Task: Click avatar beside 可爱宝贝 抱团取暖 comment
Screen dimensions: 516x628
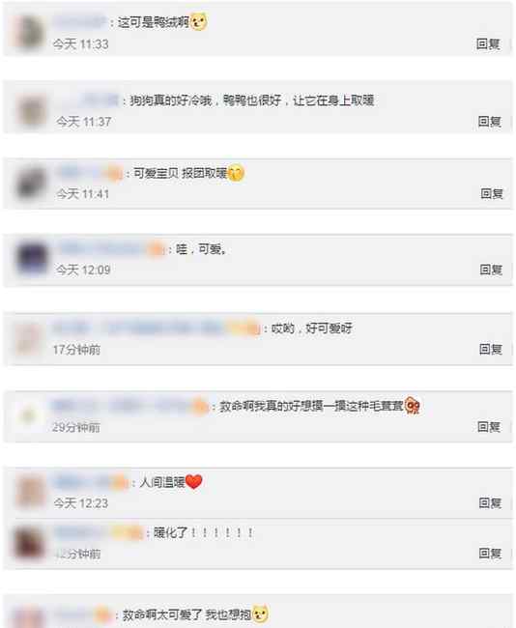Action: point(31,184)
